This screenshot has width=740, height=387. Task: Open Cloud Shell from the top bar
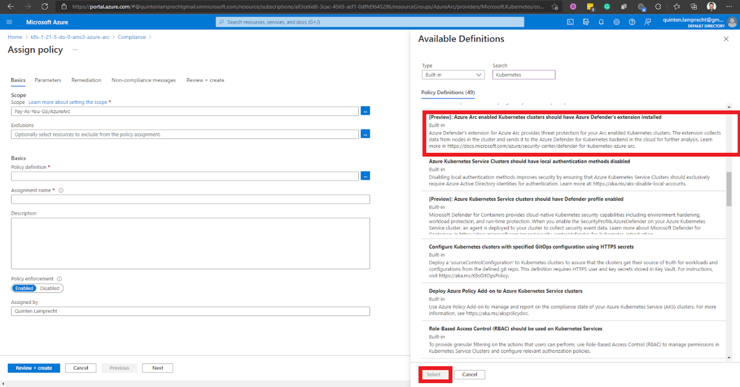point(570,22)
